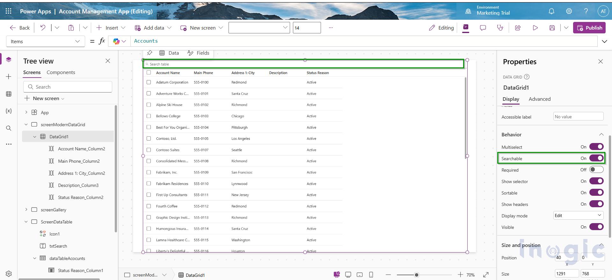Click the Publish button
Image resolution: width=612 pixels, height=280 pixels.
[589, 28]
